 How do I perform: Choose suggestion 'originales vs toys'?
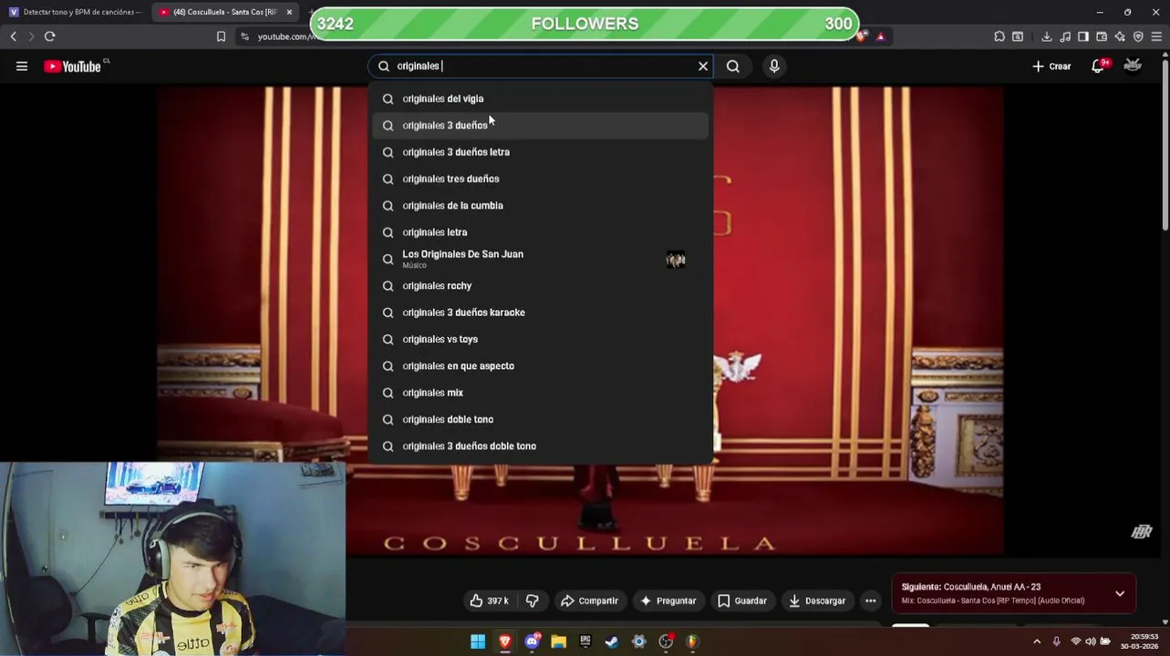[541, 339]
